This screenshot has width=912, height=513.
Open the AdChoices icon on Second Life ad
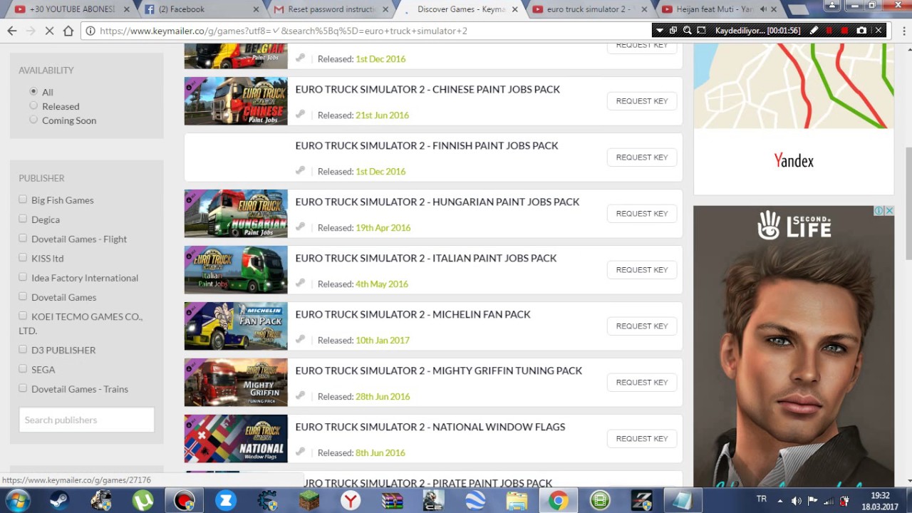879,211
